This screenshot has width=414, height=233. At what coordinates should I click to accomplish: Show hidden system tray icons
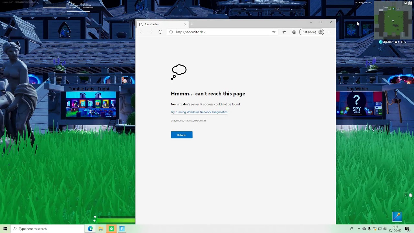359,229
